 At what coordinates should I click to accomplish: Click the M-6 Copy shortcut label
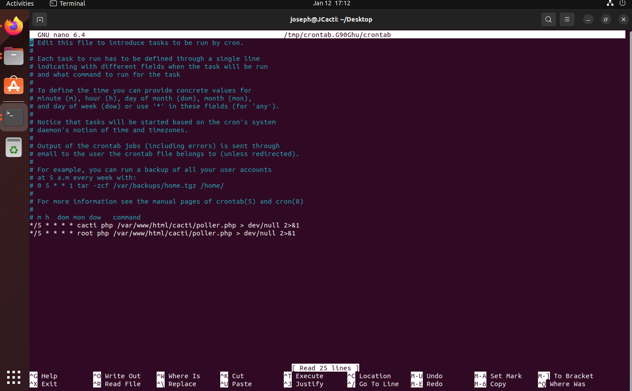490,384
